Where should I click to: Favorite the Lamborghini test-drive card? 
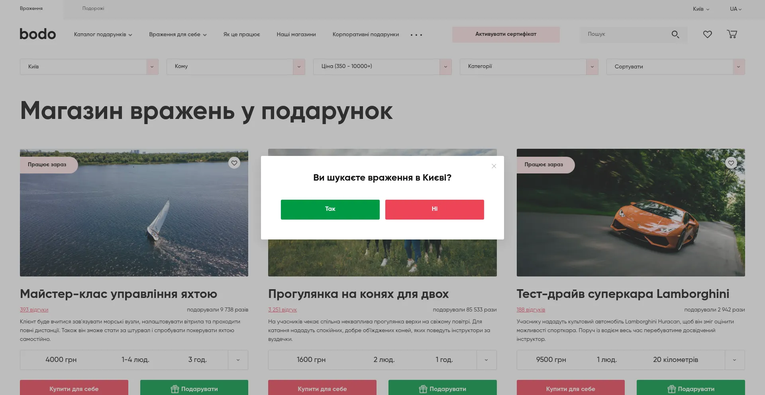731,163
